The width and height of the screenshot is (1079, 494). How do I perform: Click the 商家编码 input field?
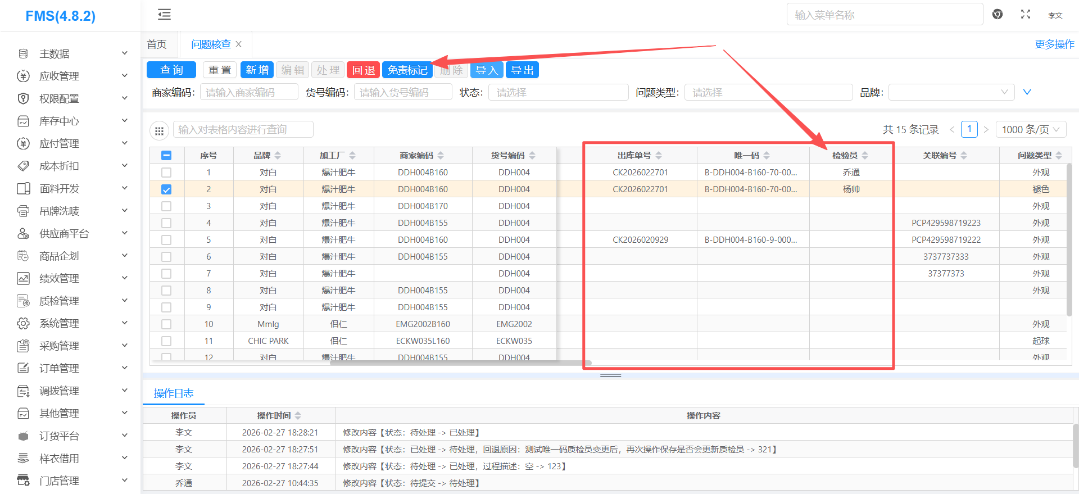pos(249,93)
